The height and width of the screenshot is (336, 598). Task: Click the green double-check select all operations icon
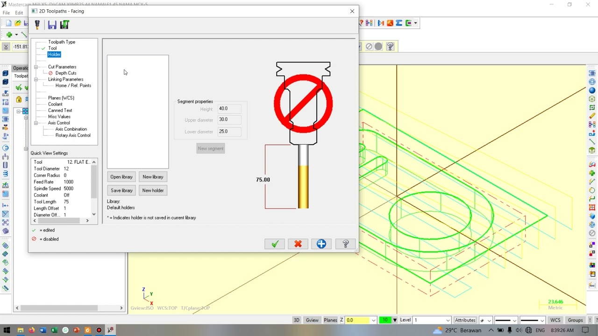pyautogui.click(x=19, y=87)
